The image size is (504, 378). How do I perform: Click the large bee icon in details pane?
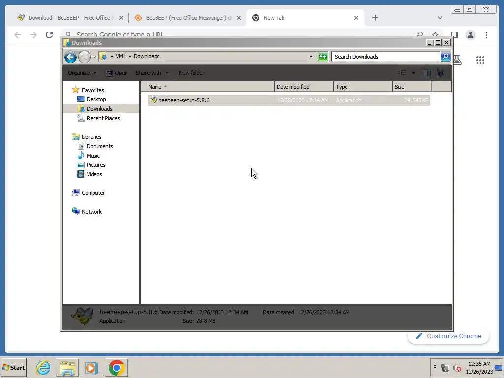click(82, 316)
